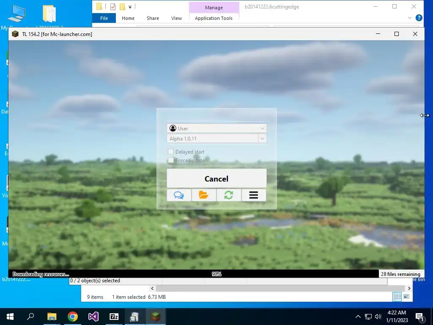Image resolution: width=433 pixels, height=325 pixels.
Task: Click the TL launcher title bar cube icon
Action: pyautogui.click(x=15, y=34)
